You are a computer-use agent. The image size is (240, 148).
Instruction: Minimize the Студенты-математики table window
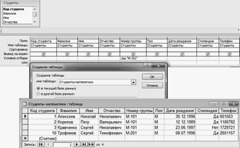(214, 104)
